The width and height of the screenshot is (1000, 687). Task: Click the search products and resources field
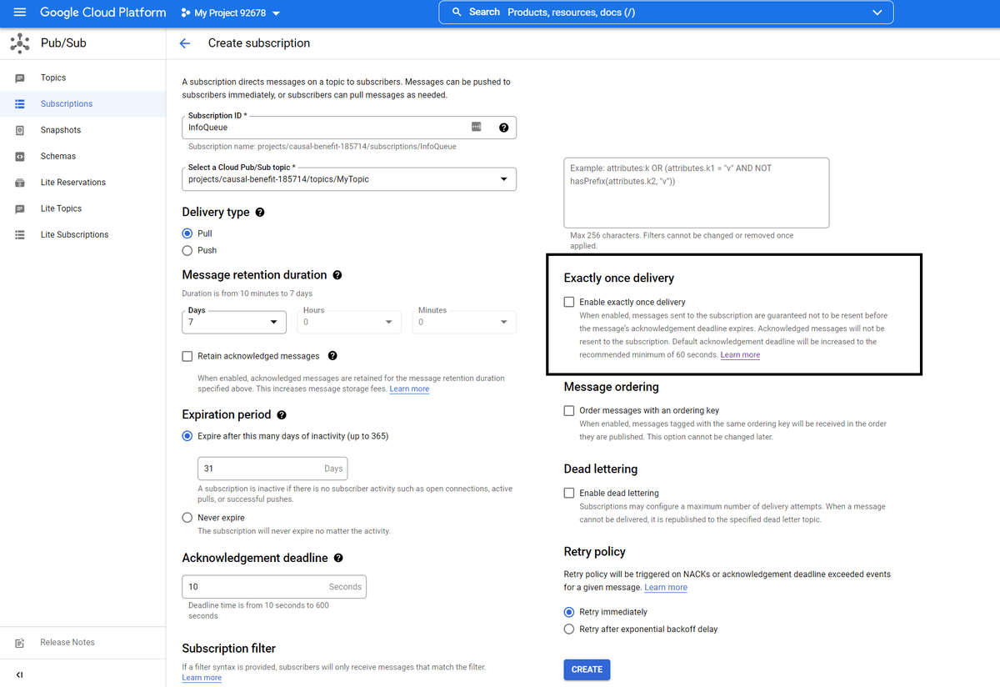(666, 13)
